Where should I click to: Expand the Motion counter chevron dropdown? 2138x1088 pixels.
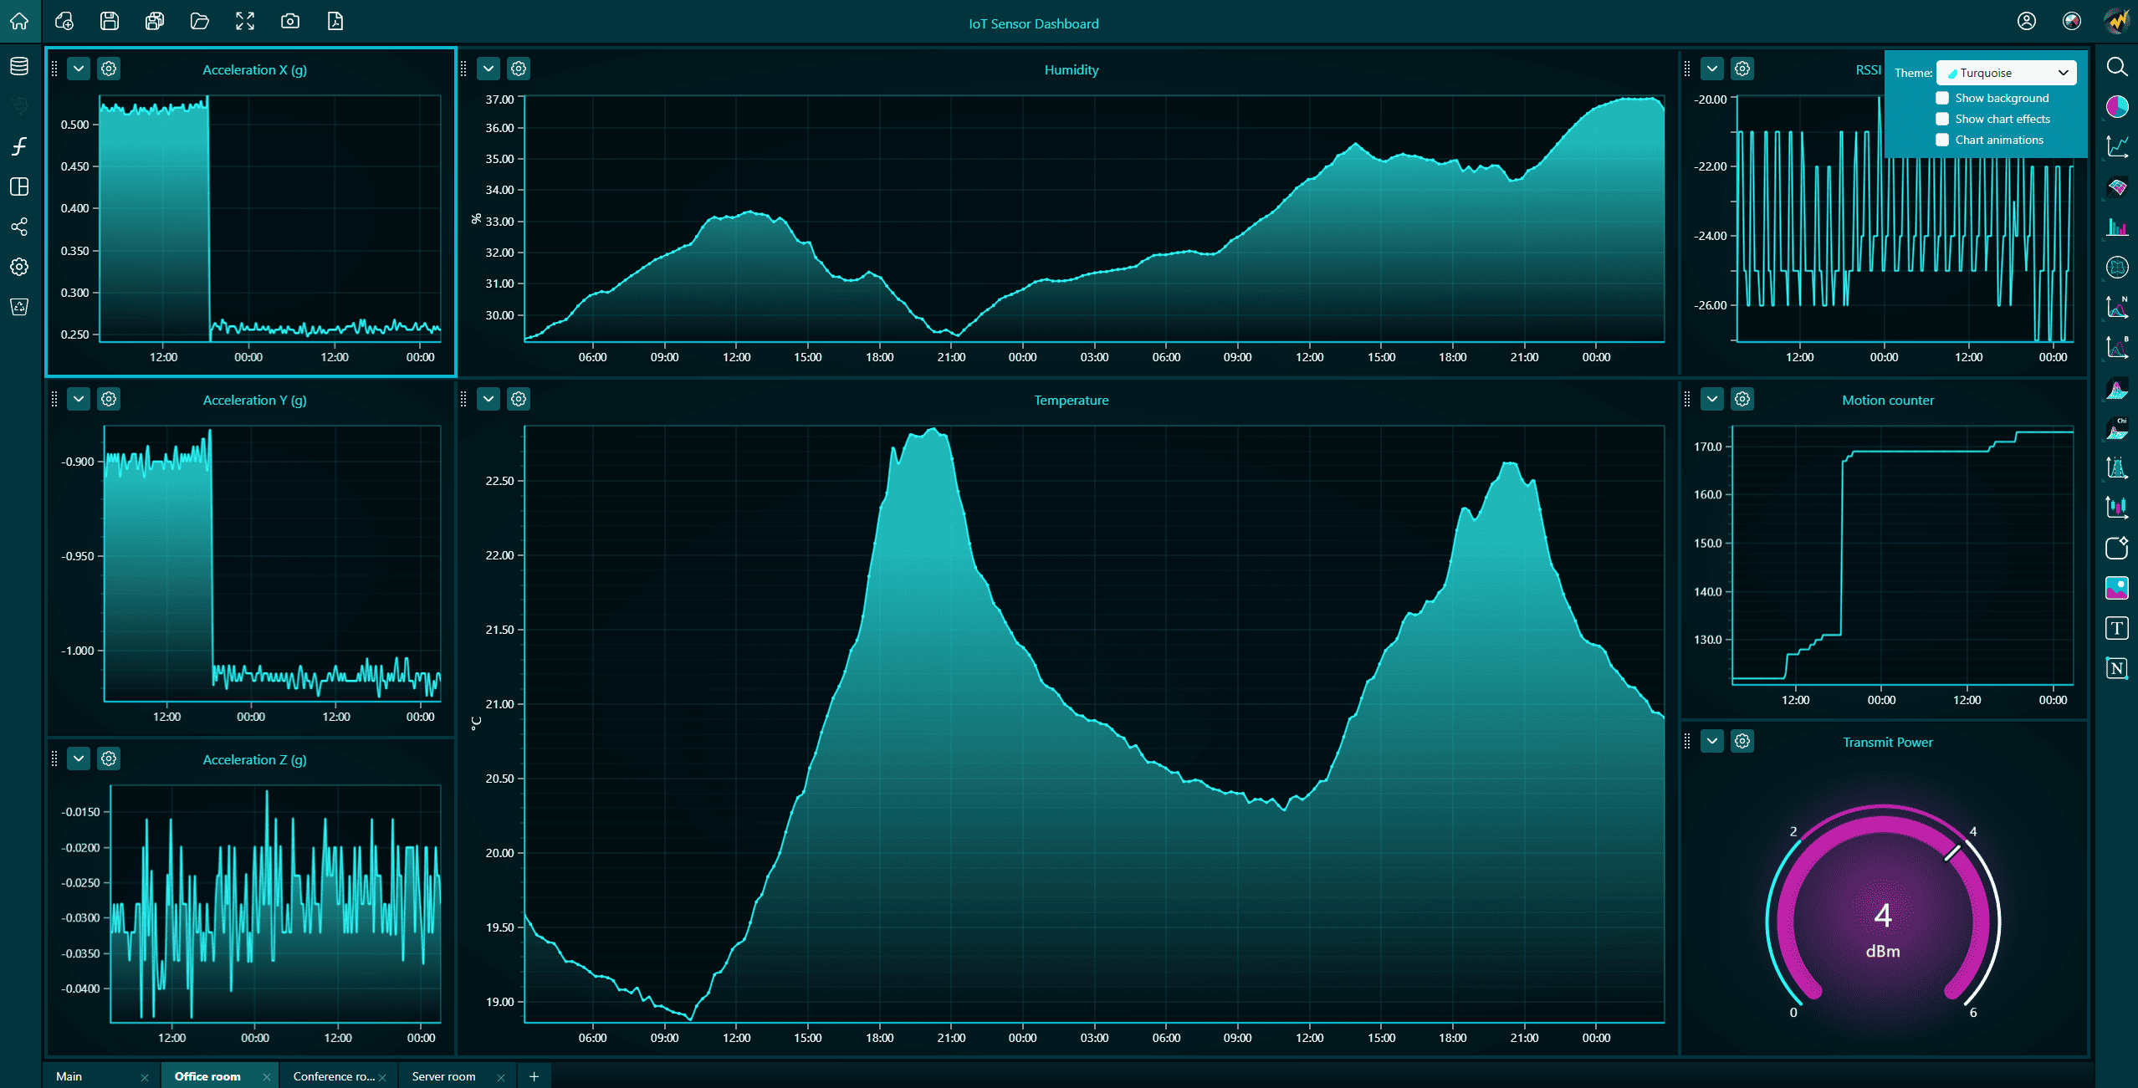click(1712, 399)
